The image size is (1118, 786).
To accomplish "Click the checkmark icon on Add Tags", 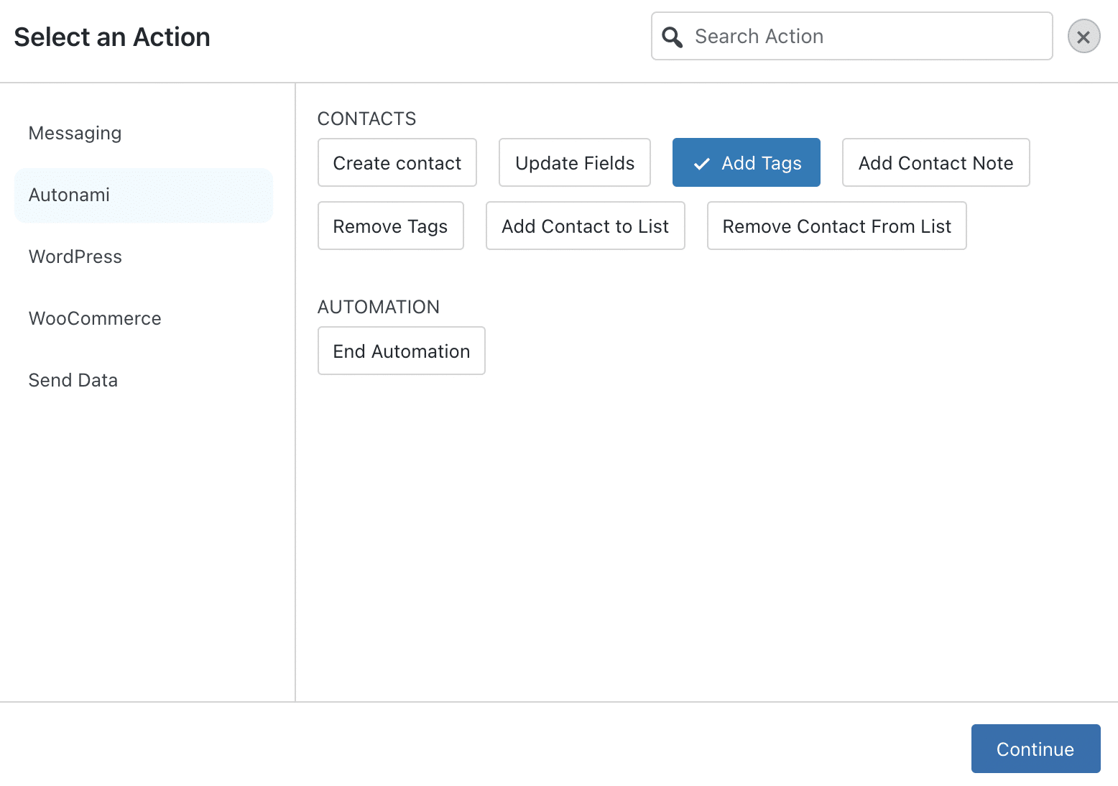I will 701,164.
